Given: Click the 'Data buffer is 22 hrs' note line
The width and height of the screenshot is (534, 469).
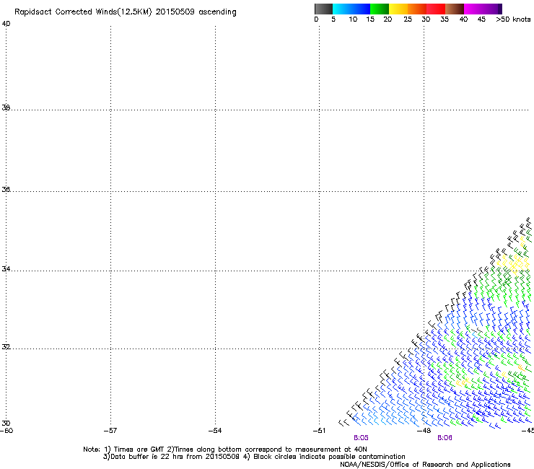Looking at the screenshot, I should point(254,457).
